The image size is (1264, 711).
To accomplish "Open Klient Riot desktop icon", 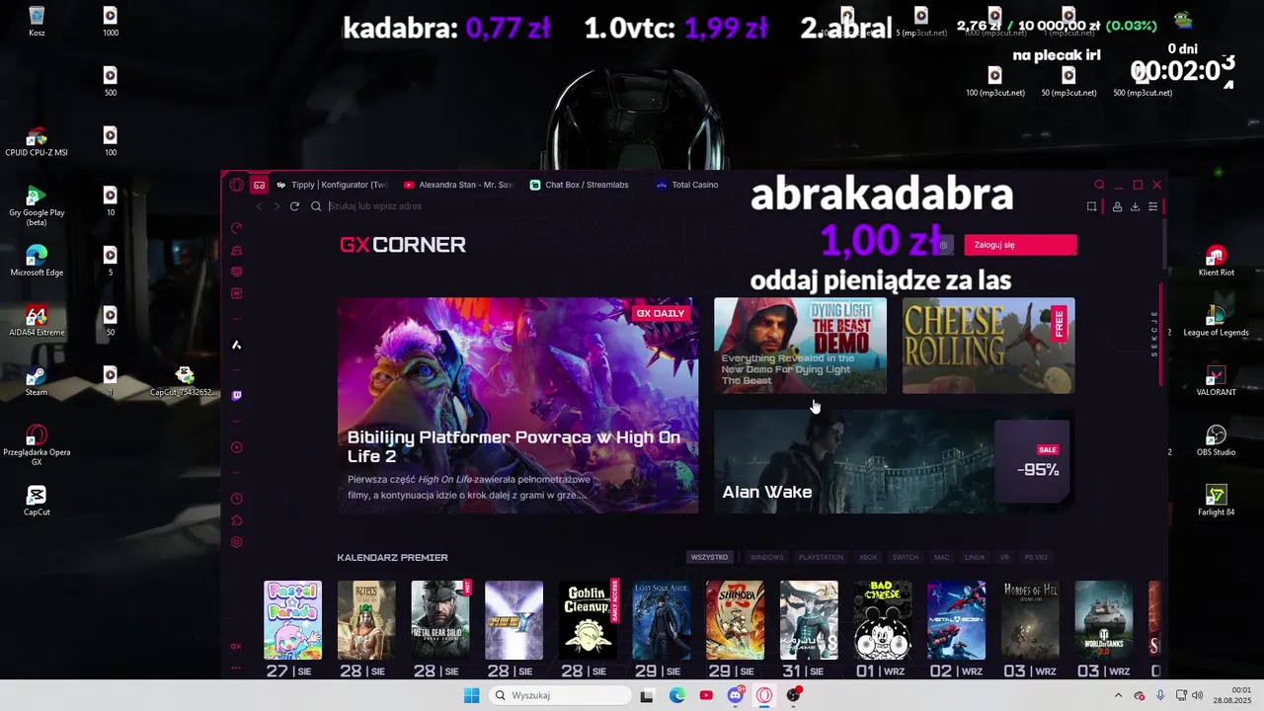I will point(1217,261).
